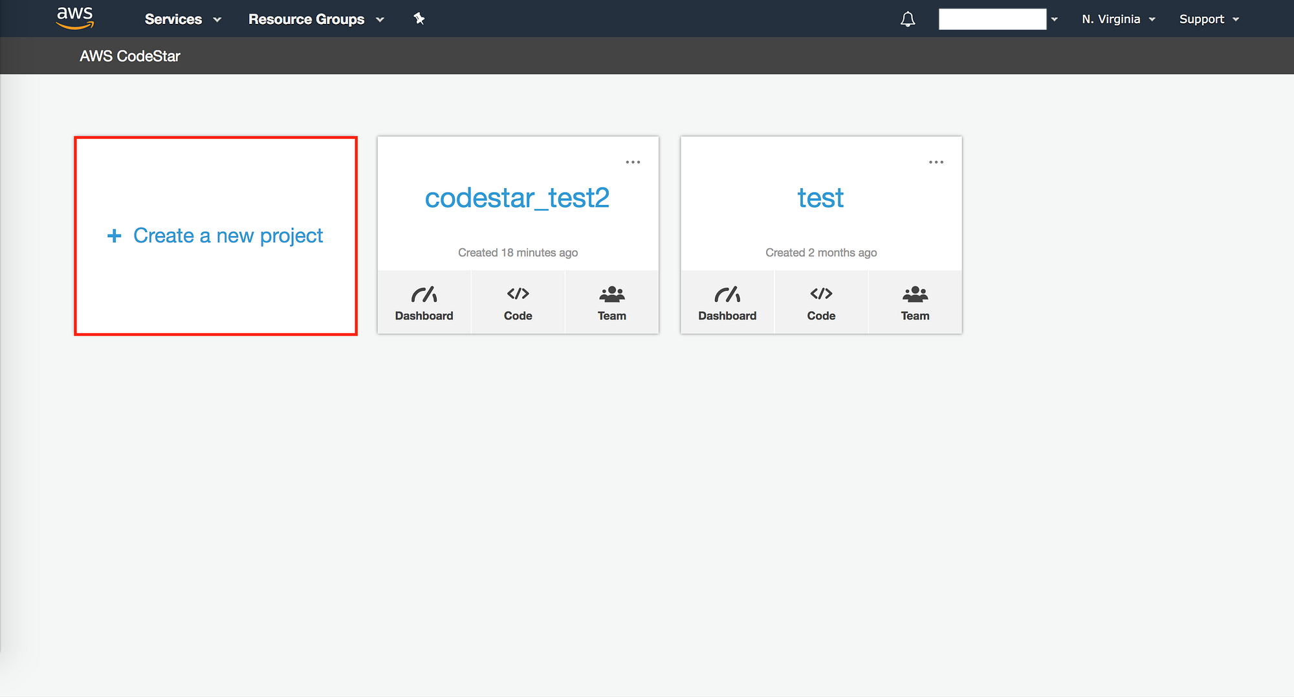The image size is (1294, 697).
Task: Open the Code view for the test project
Action: point(820,302)
